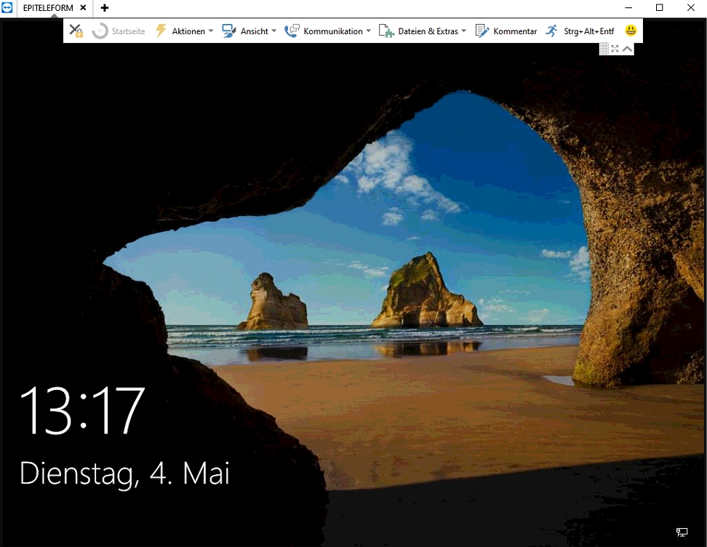Click the dotted grid handle below the toolbar

[604, 49]
